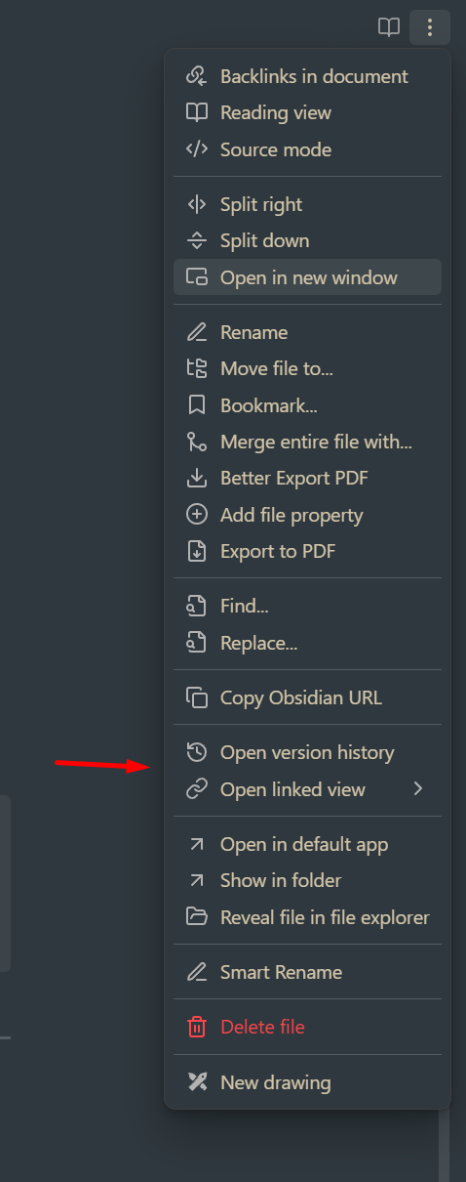This screenshot has height=1182, width=466.
Task: Select Open in new window
Action: coord(307,277)
